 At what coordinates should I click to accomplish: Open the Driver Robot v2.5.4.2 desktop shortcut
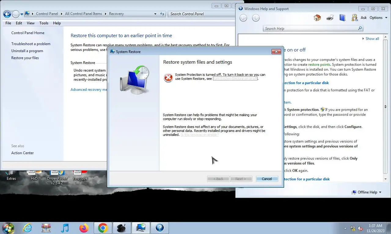point(57,178)
